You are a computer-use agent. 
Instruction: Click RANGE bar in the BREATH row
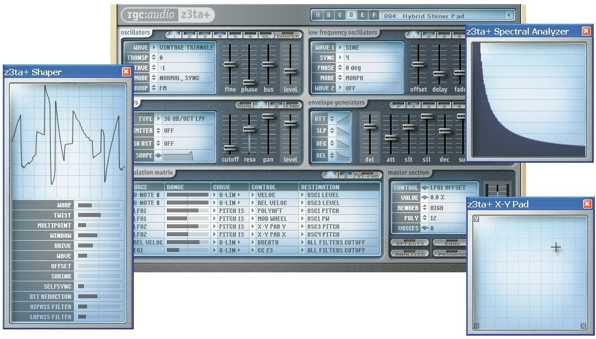(x=187, y=242)
